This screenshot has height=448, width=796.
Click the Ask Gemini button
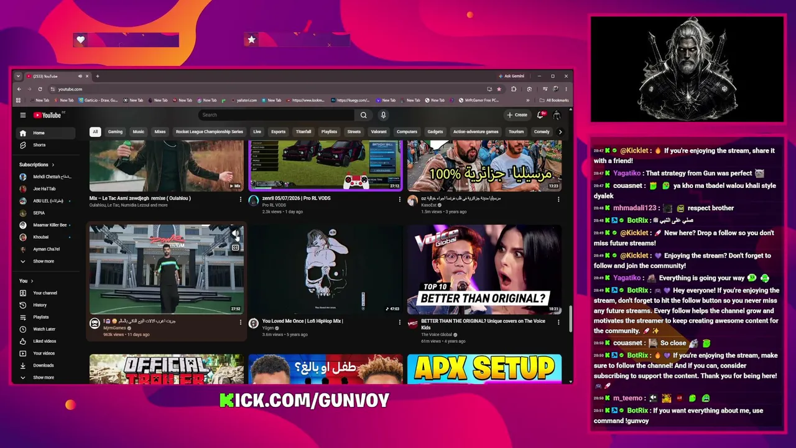click(x=511, y=76)
